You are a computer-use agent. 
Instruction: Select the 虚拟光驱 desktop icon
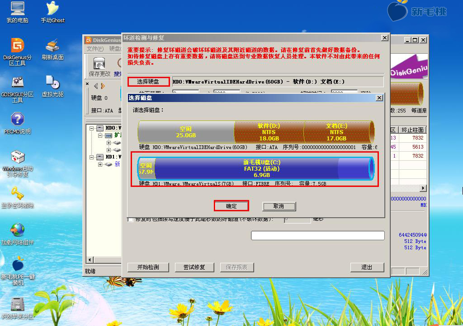pos(52,87)
